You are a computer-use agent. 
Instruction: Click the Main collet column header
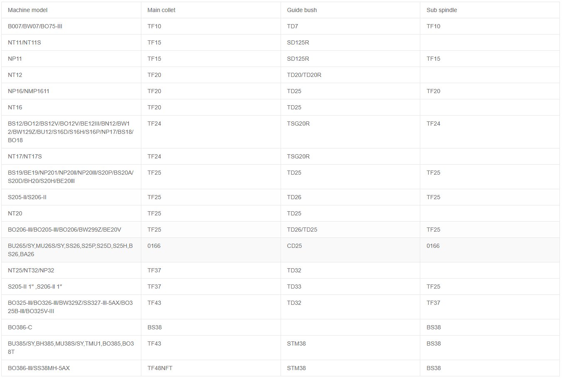click(x=211, y=10)
